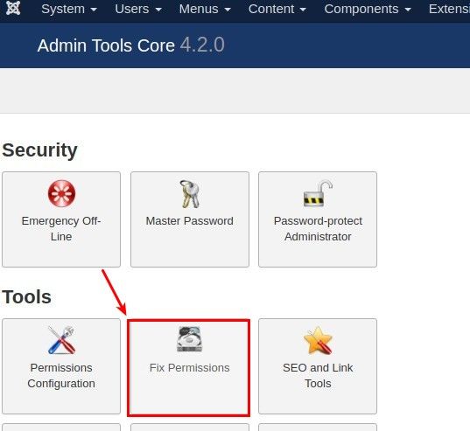Click the open padlock Password-protect icon
This screenshot has width=470, height=431.
point(318,193)
